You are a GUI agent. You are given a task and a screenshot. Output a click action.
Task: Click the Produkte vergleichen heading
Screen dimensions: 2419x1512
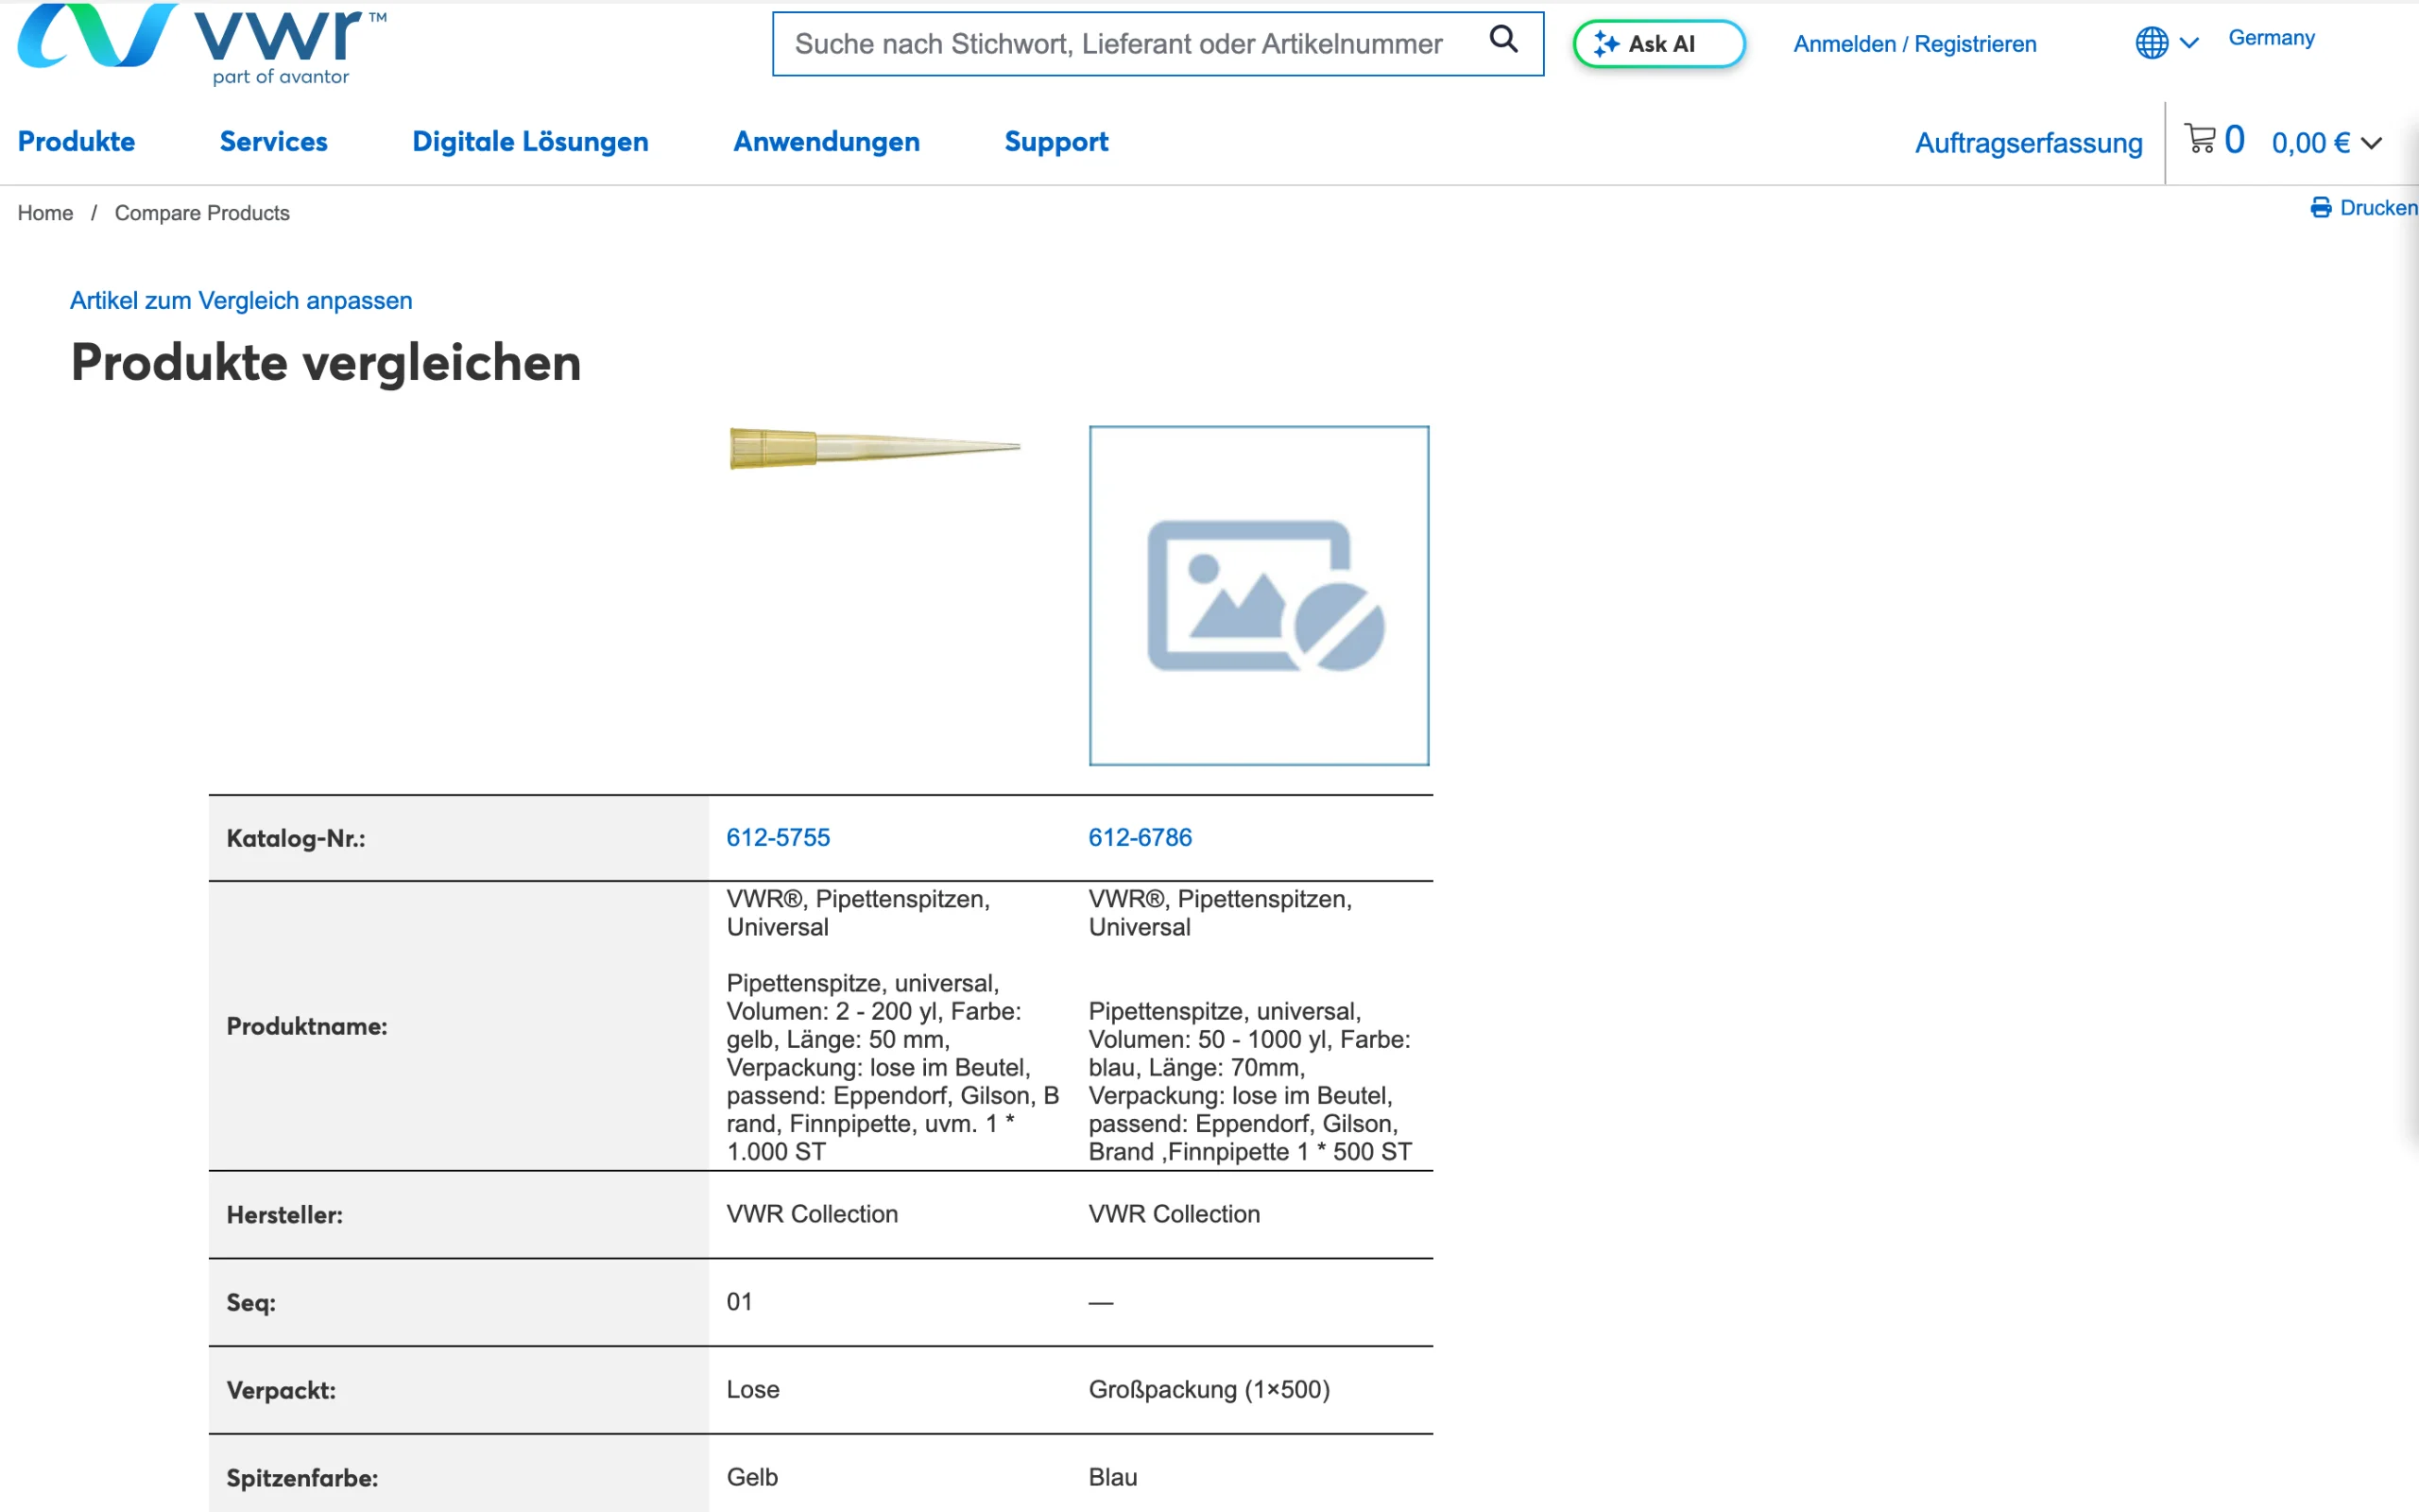[x=326, y=363]
